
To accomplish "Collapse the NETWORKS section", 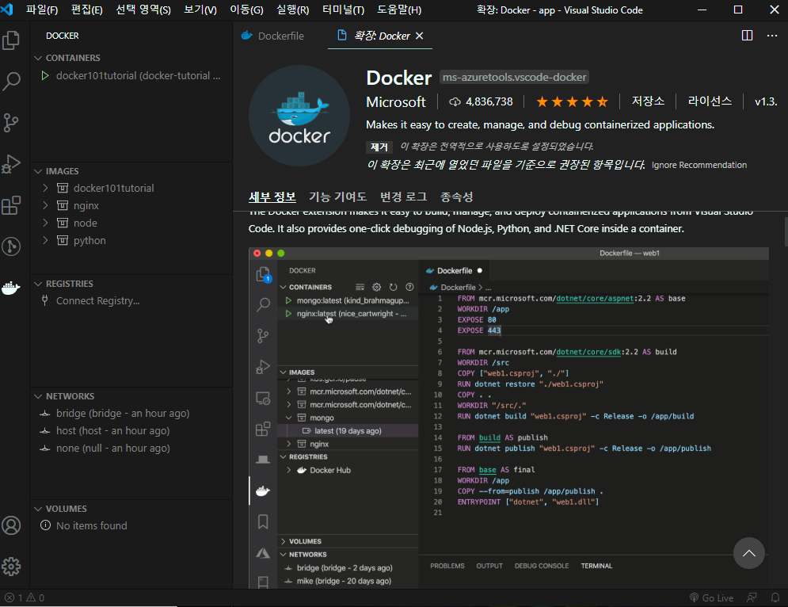I will pos(38,396).
